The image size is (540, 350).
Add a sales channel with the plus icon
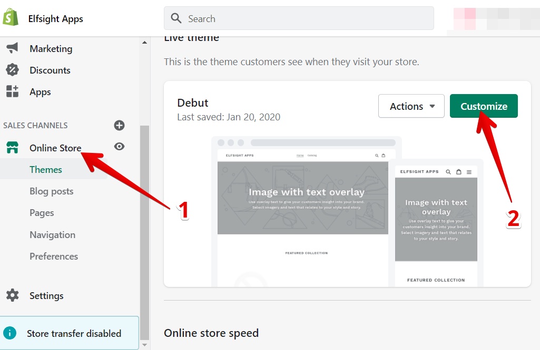[x=119, y=125]
